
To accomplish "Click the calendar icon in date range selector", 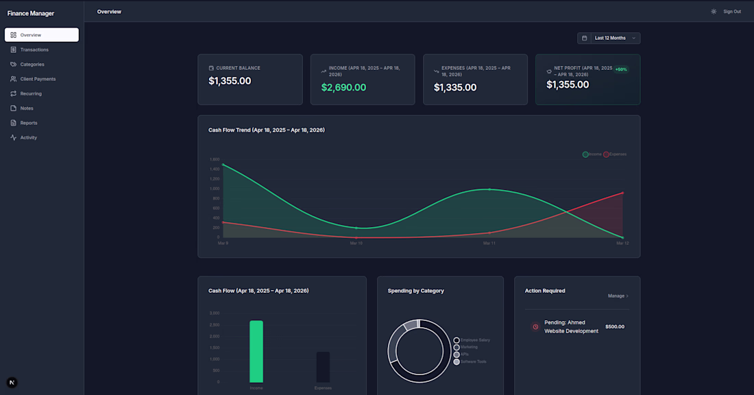I will (x=584, y=38).
